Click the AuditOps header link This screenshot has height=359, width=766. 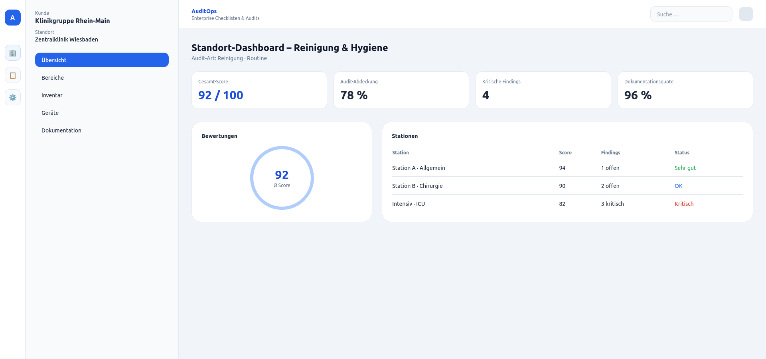[x=204, y=11]
